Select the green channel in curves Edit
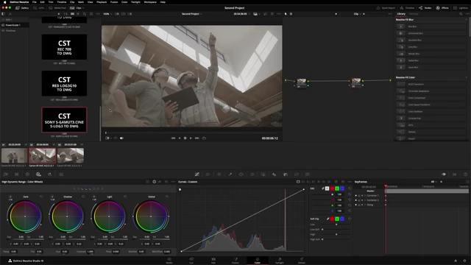 pyautogui.click(x=337, y=188)
